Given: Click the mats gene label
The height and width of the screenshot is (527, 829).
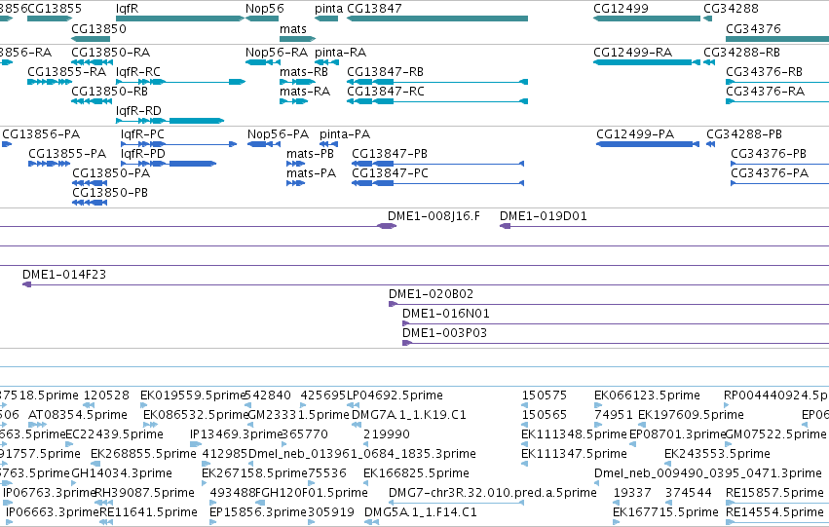Looking at the screenshot, I should coord(293,28).
